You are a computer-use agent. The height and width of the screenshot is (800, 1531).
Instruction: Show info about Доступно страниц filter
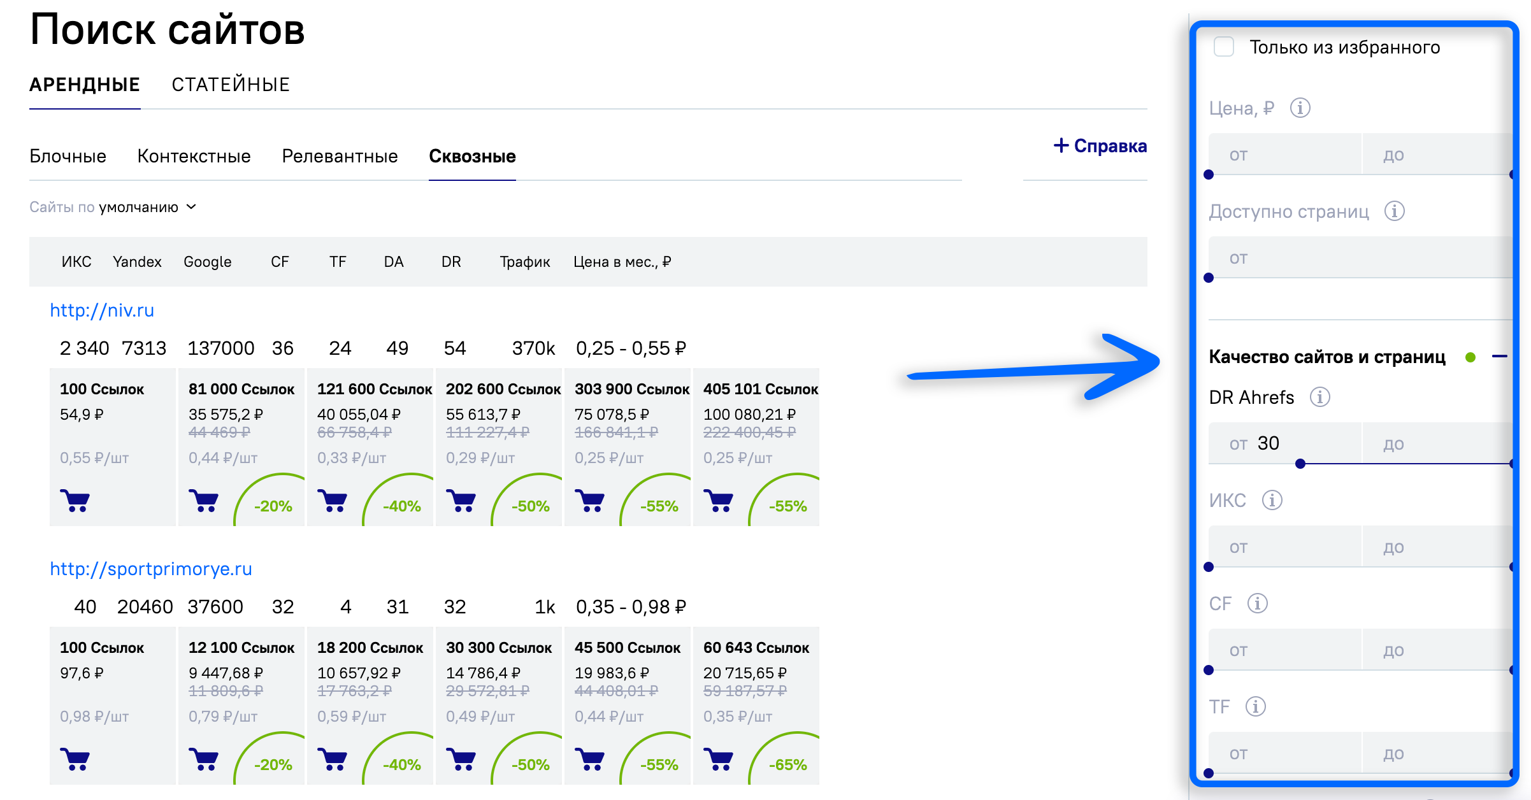coord(1394,211)
